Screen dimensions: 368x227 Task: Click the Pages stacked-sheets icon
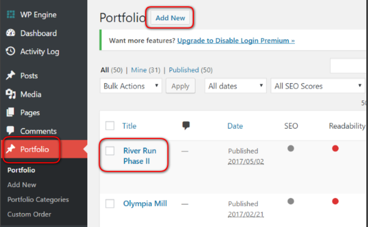(x=10, y=112)
